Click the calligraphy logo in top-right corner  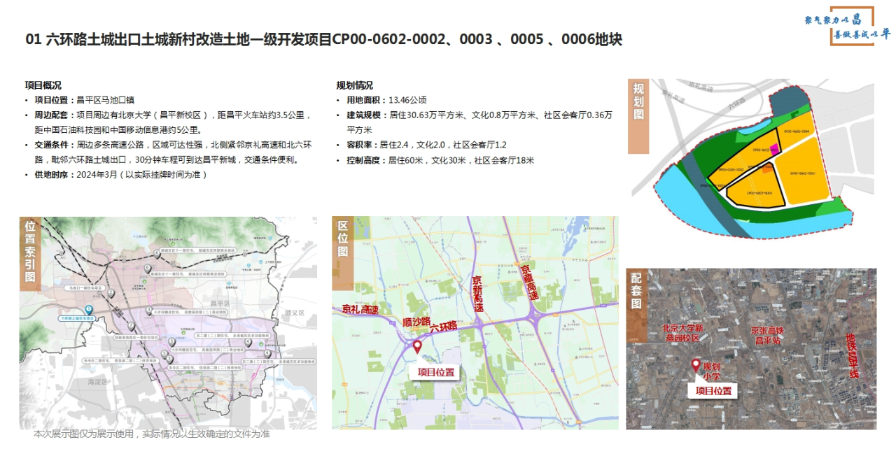(x=847, y=28)
